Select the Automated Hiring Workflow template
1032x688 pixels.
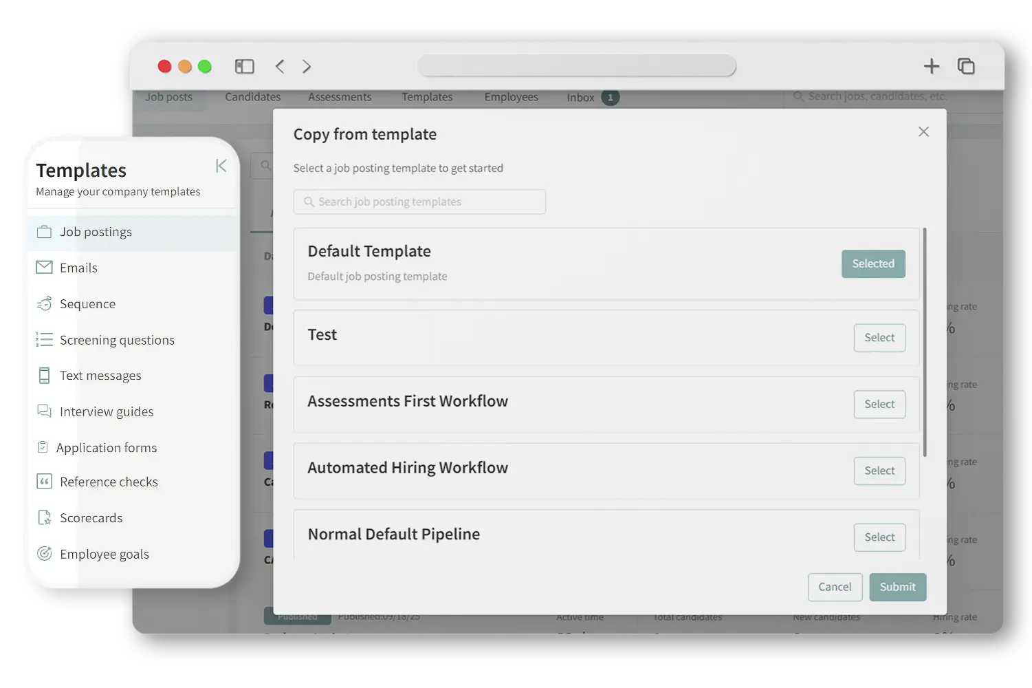879,471
